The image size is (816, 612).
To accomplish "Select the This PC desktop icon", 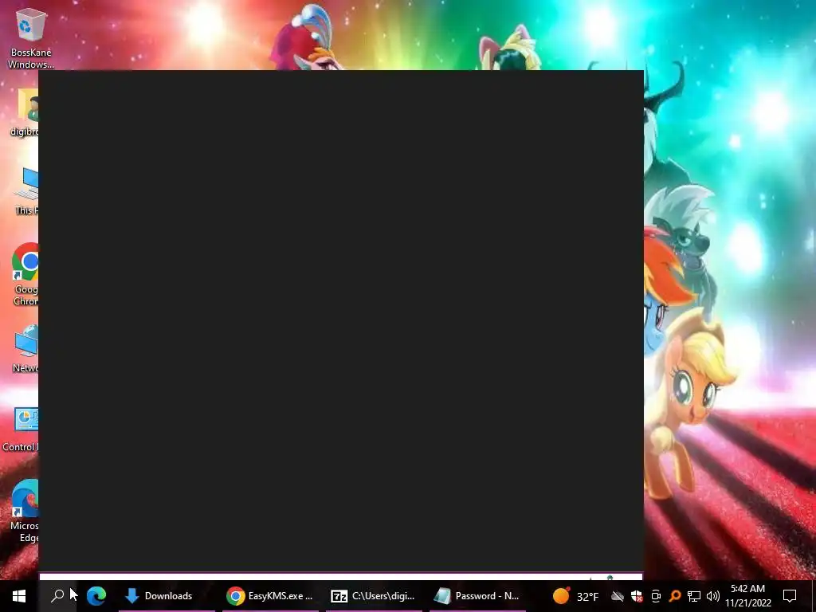I will 26,191.
